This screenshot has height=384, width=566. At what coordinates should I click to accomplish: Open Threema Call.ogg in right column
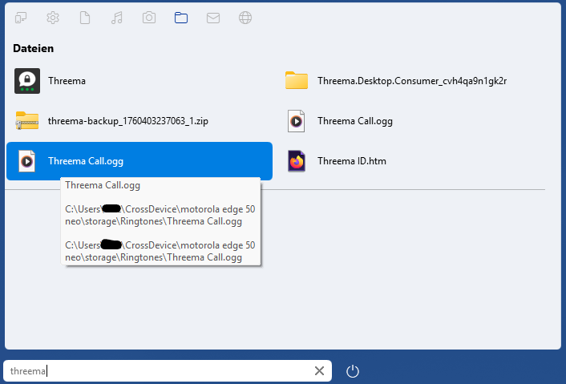click(x=354, y=121)
